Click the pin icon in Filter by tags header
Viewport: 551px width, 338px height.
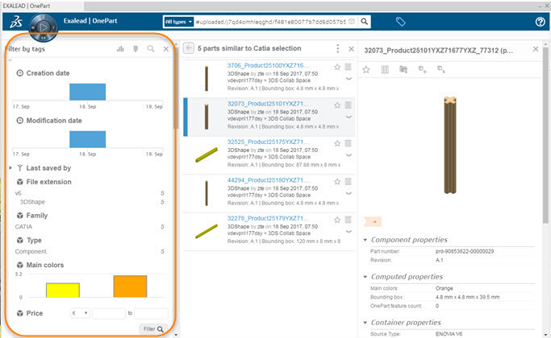[136, 49]
